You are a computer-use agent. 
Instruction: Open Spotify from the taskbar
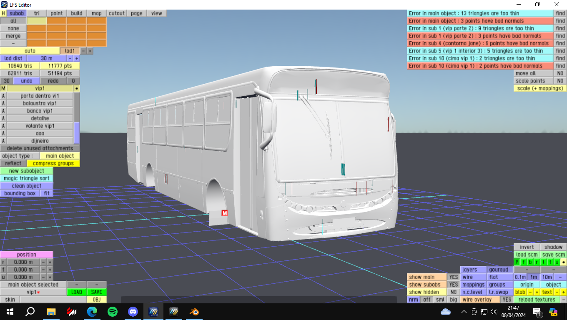(112, 312)
